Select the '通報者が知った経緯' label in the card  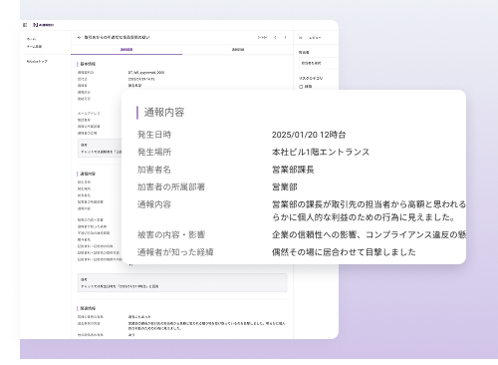(175, 252)
